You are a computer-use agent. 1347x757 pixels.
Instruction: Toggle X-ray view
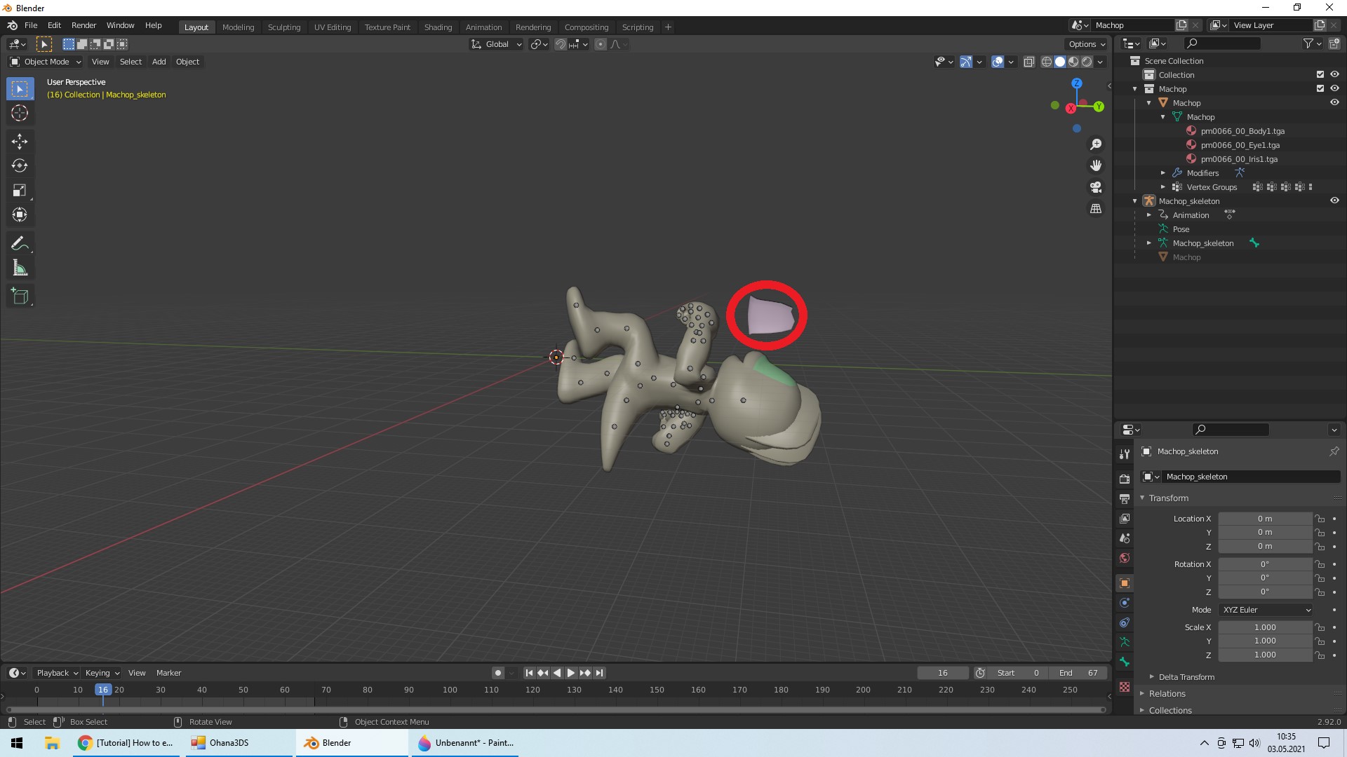(1029, 62)
